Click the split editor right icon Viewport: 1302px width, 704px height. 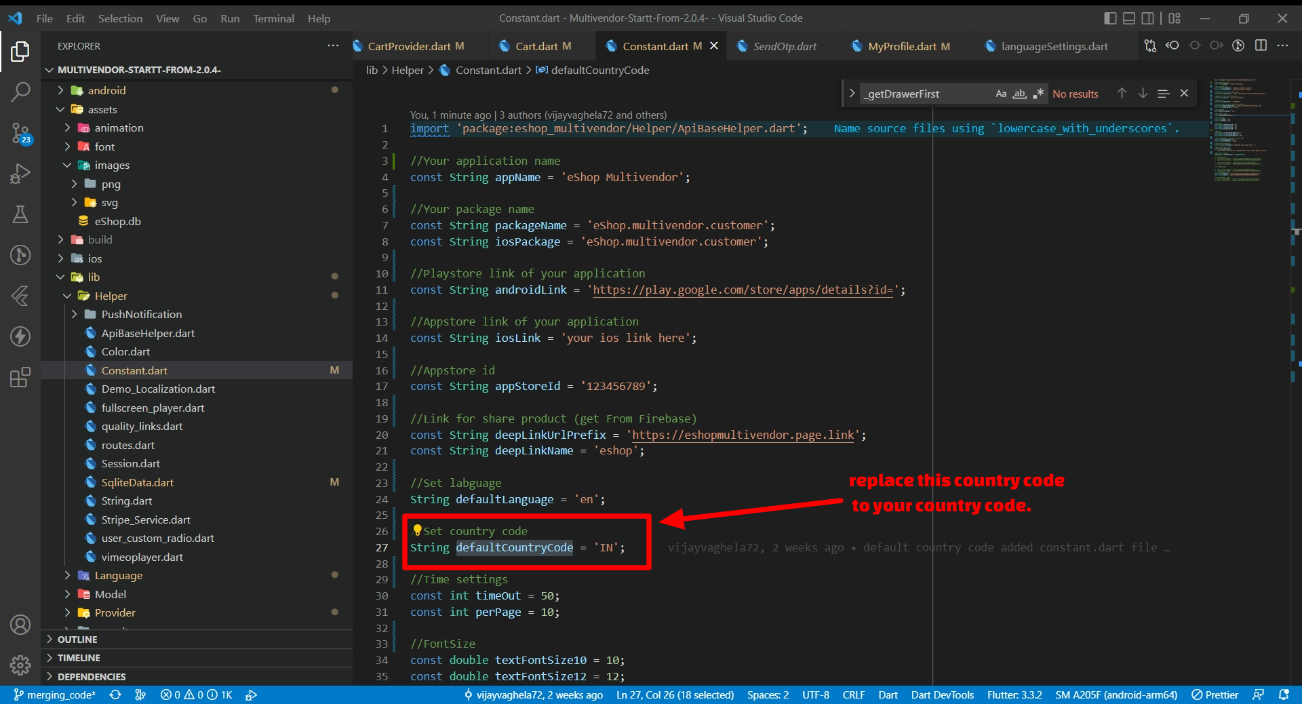click(1261, 45)
